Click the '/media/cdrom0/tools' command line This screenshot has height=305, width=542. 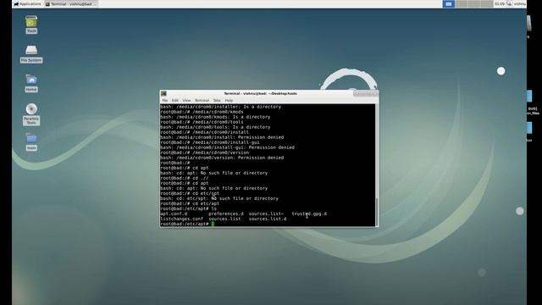[202, 122]
